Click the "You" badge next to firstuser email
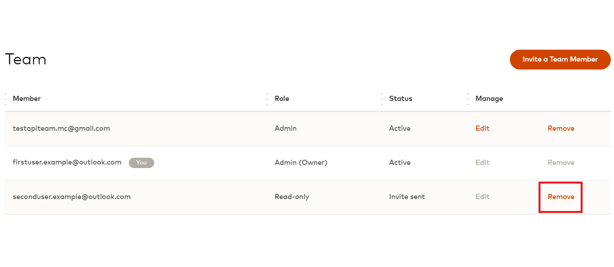614x267 pixels. pyautogui.click(x=141, y=163)
